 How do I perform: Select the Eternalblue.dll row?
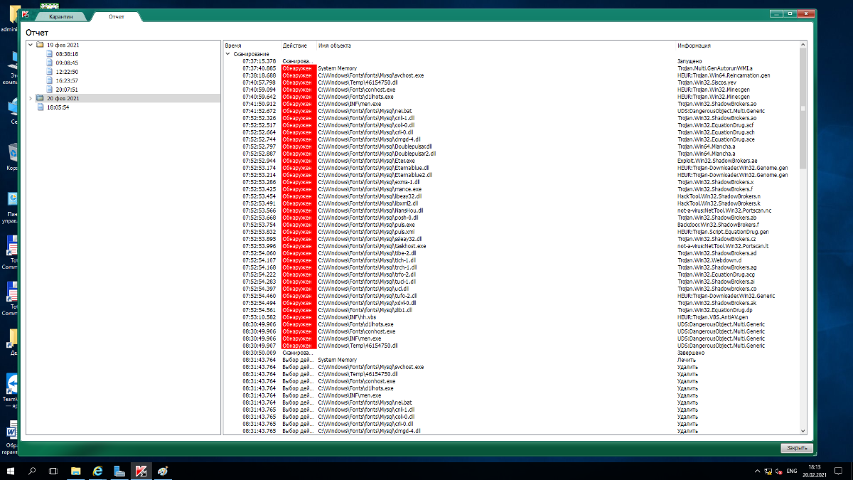(x=510, y=168)
